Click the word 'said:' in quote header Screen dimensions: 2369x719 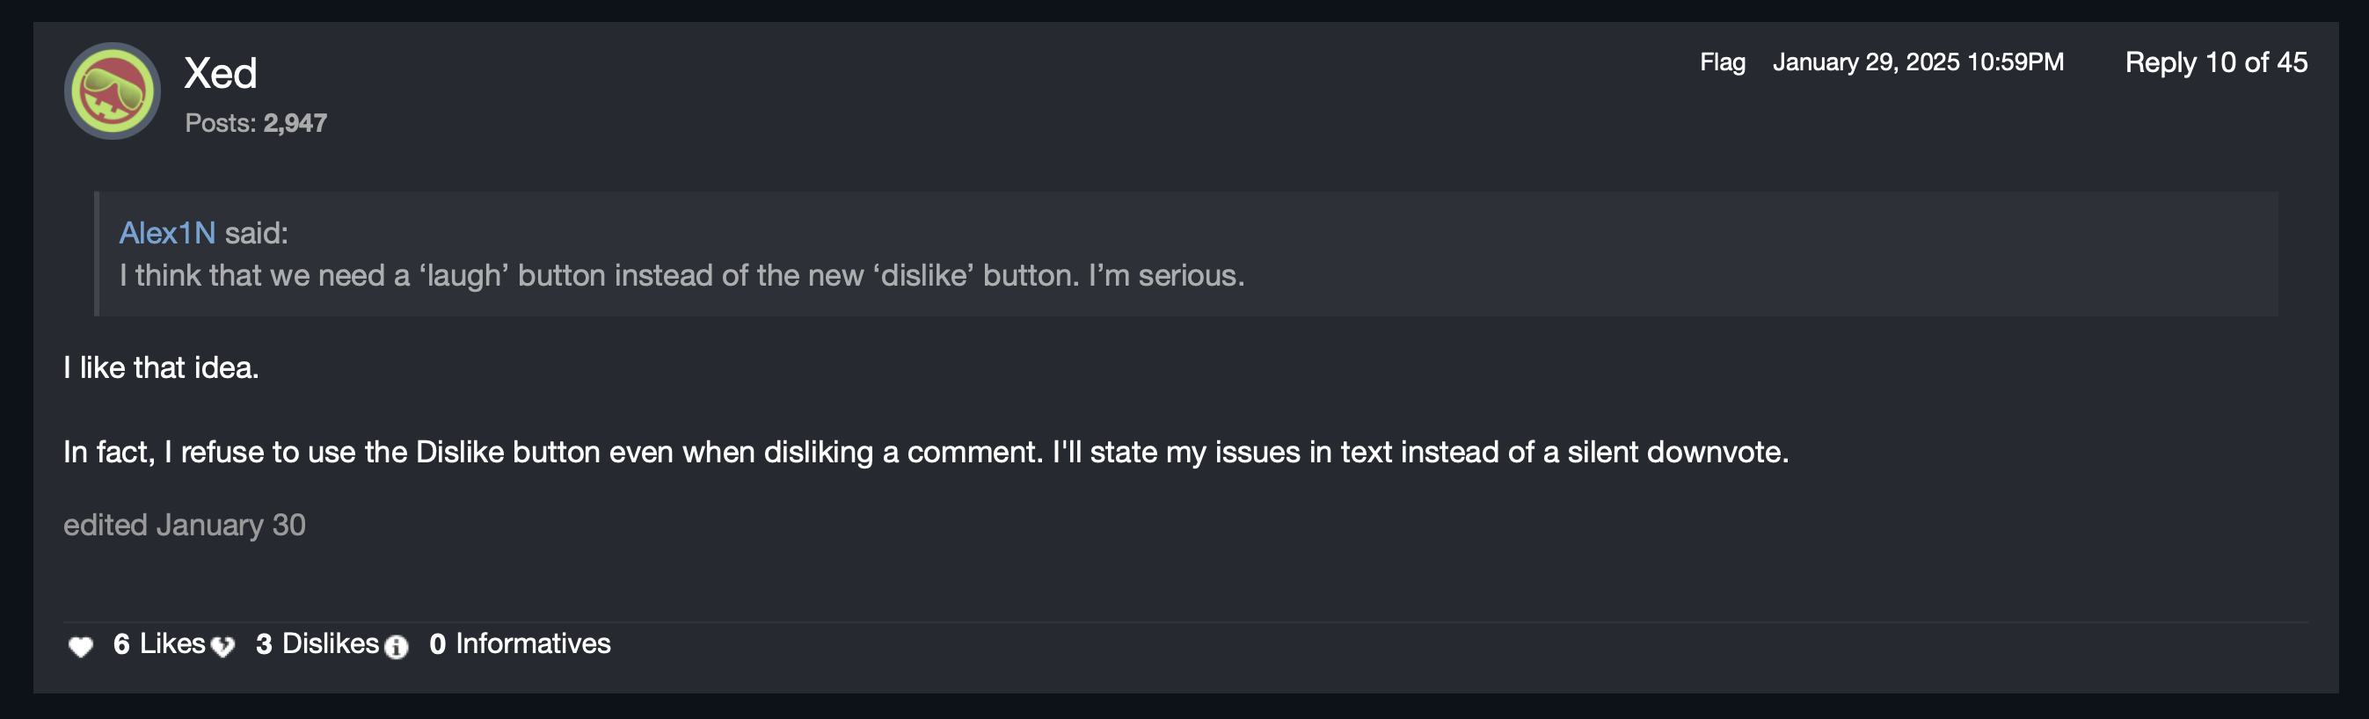pyautogui.click(x=257, y=233)
